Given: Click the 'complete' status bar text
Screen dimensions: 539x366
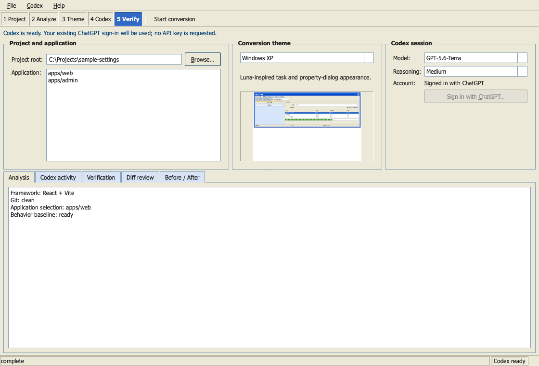Looking at the screenshot, I should (x=13, y=361).
